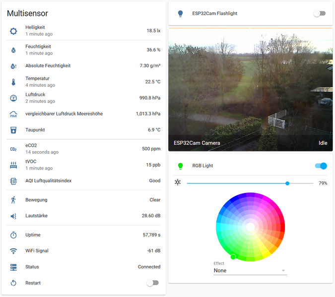
Task: Click the Helligkeit brightness icon
Action: pyautogui.click(x=13, y=31)
